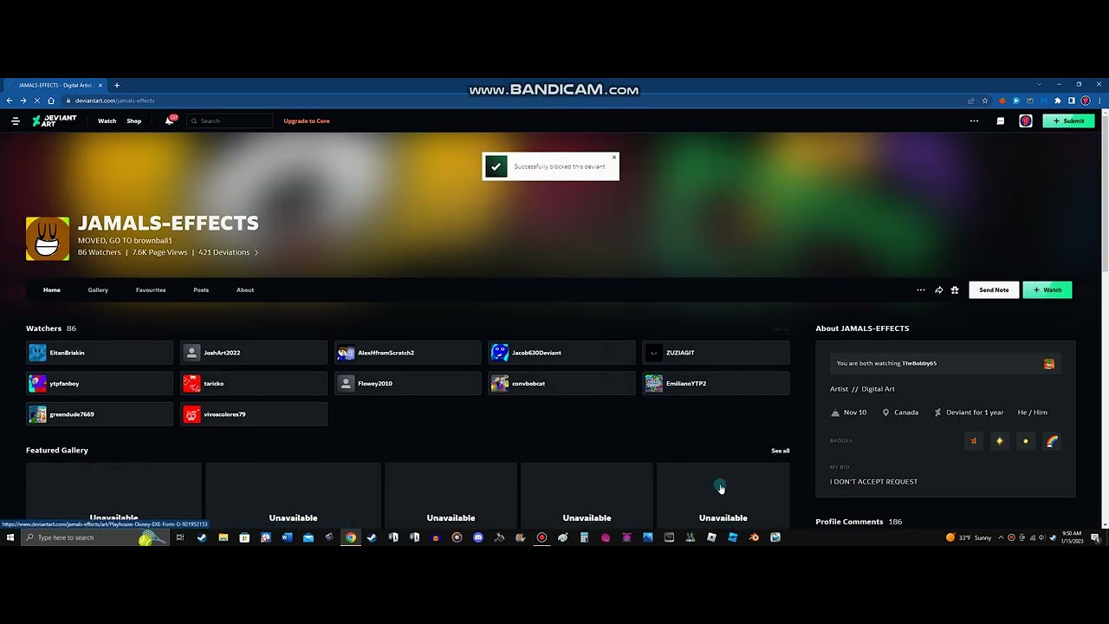Open the Watch menu in header
1109x624 pixels.
tap(107, 121)
